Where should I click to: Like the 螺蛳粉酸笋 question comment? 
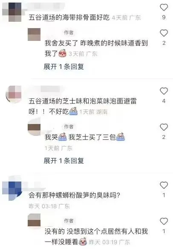[x=164, y=185]
